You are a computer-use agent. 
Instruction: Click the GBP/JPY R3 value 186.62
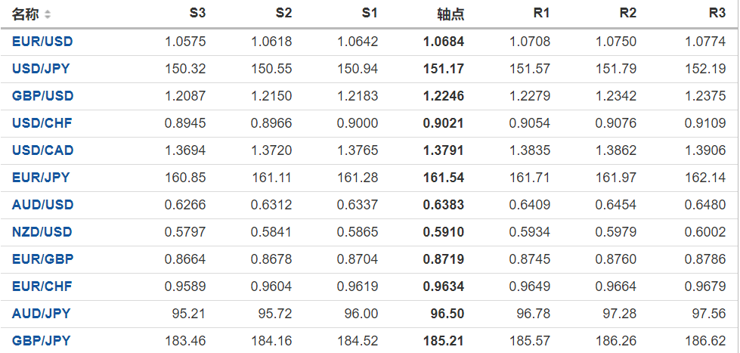coord(707,341)
